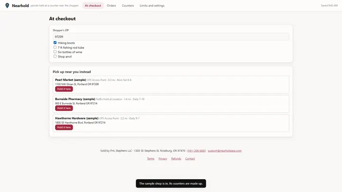View the Refunds footer link

pyautogui.click(x=176, y=159)
